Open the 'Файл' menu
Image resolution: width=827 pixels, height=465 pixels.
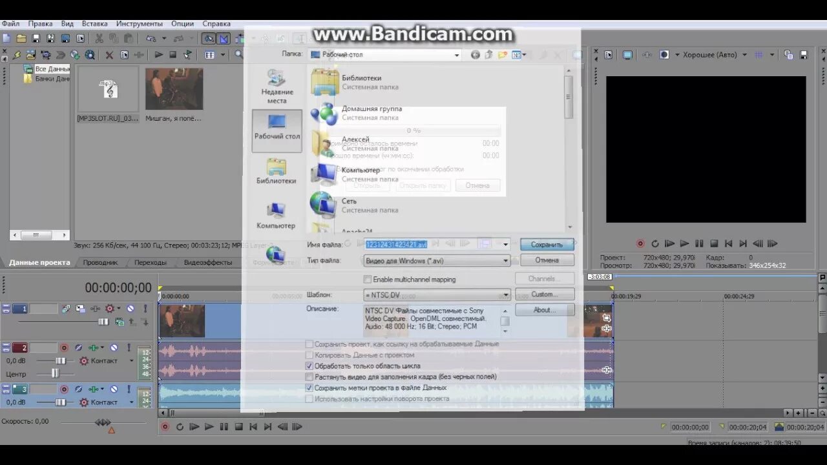click(10, 24)
